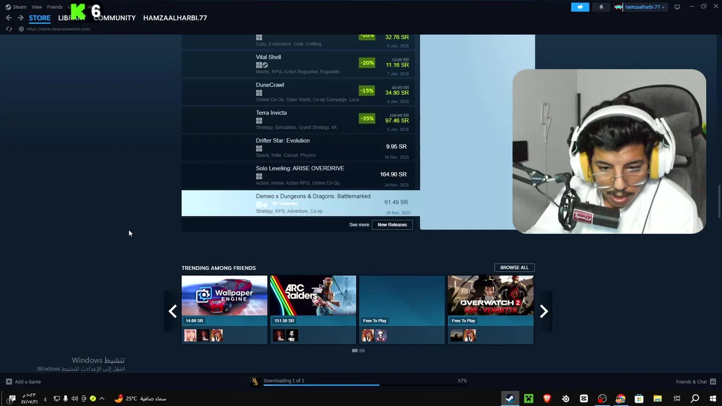Click the Downloading 1 of 1 status
This screenshot has width=722, height=406.
click(284, 381)
